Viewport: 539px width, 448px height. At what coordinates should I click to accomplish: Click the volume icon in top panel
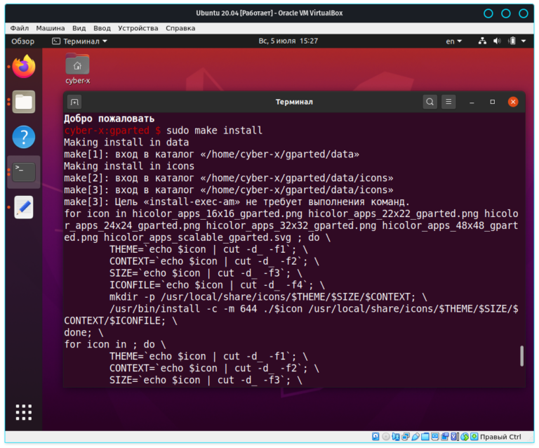497,41
